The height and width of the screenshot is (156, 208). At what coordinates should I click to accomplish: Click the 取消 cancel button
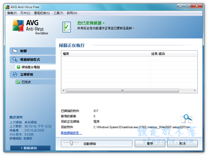point(182,144)
